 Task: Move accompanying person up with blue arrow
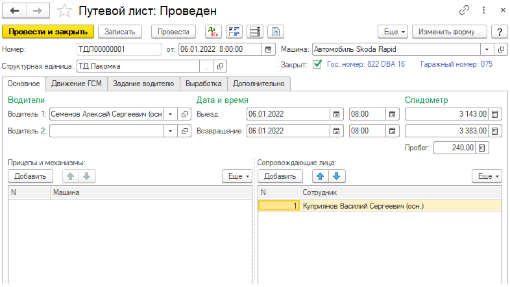[319, 176]
